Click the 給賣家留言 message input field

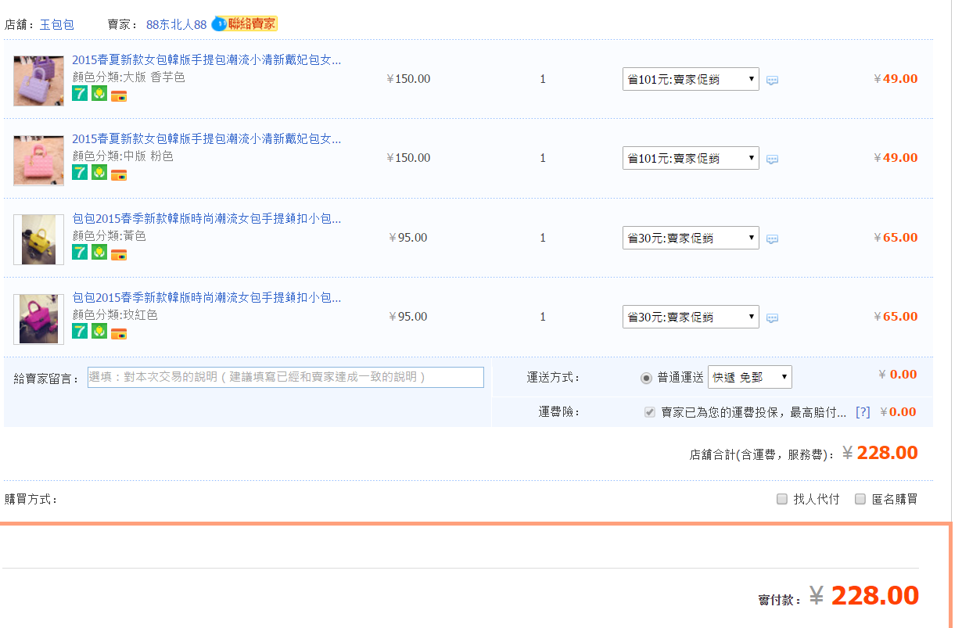285,377
